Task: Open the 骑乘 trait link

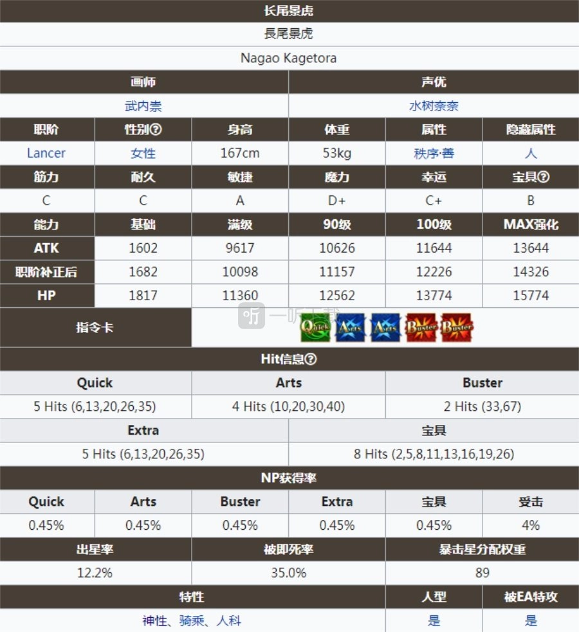Action: [x=192, y=621]
